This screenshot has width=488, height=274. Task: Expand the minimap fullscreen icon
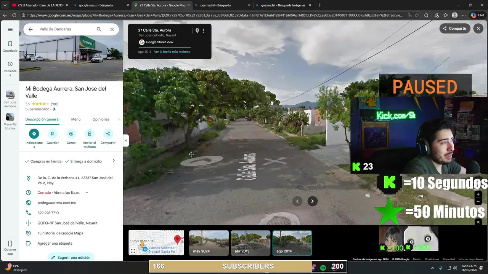[133, 251]
